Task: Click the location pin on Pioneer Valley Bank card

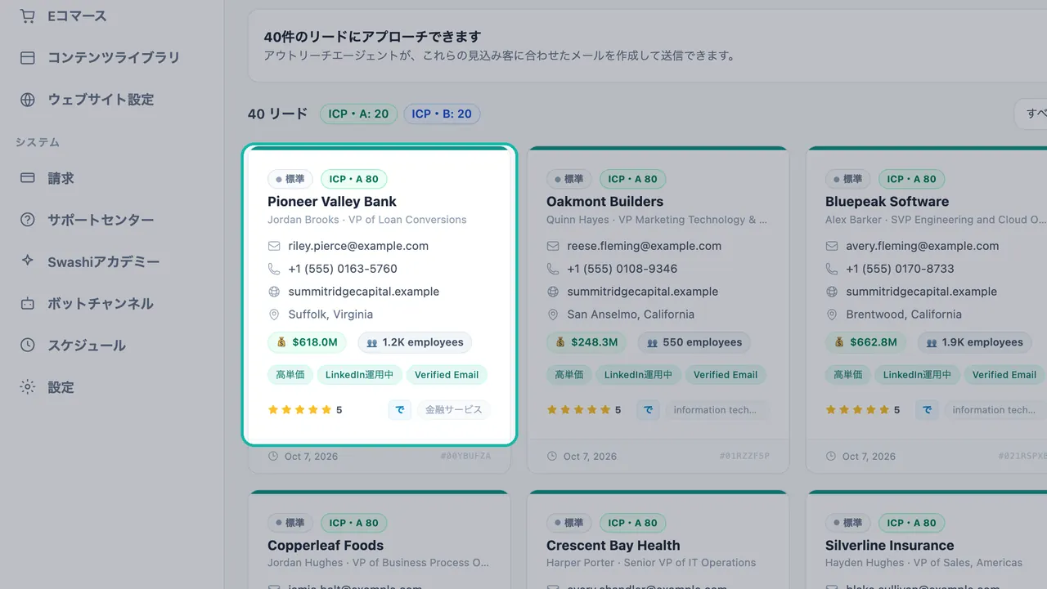Action: tap(274, 315)
